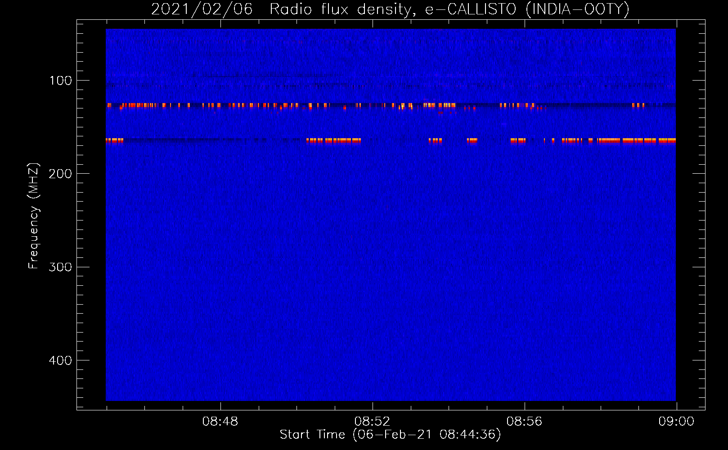Viewport: 728px width, 450px height.
Task: Click the 100 frequency tick label
Action: click(61, 81)
